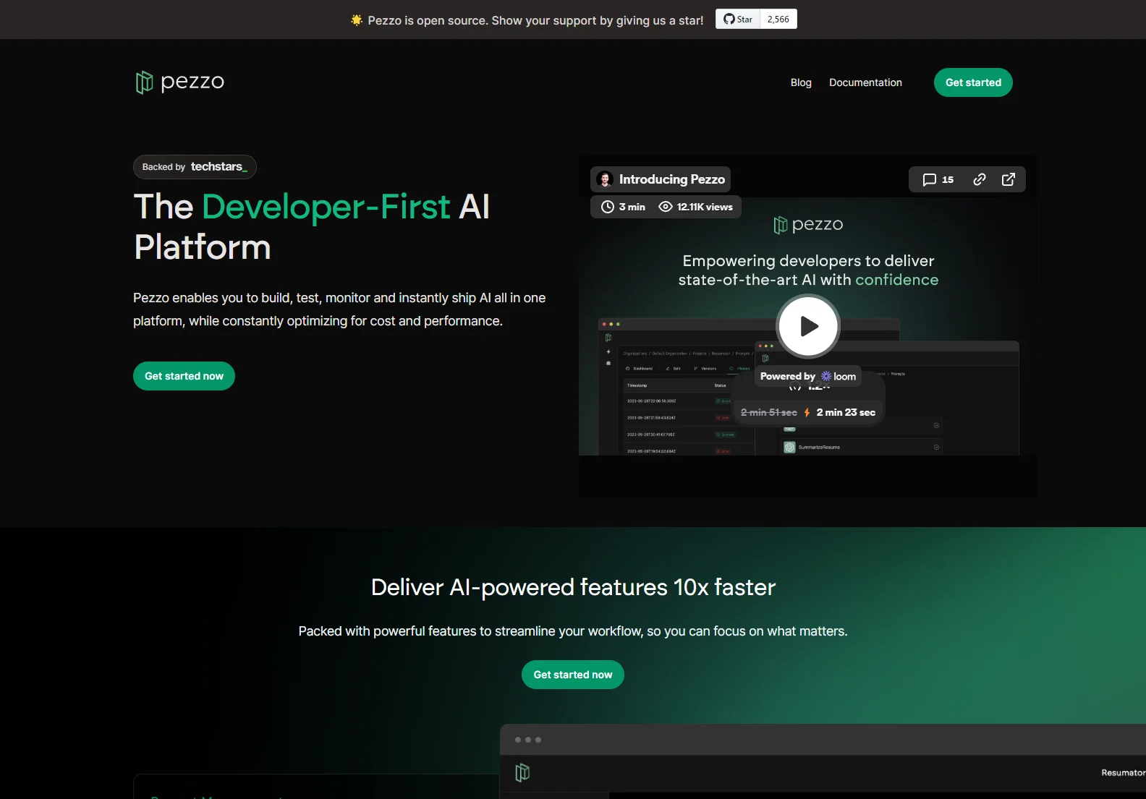Click the 12.11K views label
Viewport: 1146px width, 799px height.
click(695, 207)
